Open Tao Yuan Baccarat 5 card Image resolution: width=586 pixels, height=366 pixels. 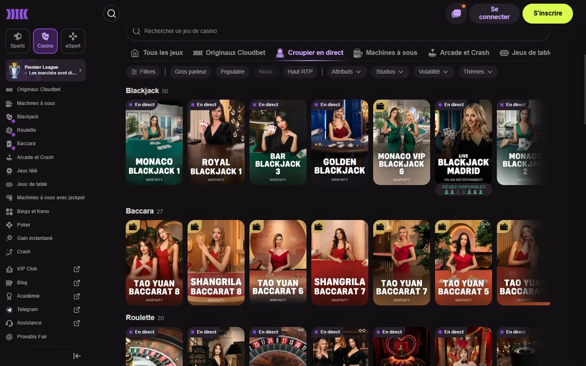[x=463, y=263]
